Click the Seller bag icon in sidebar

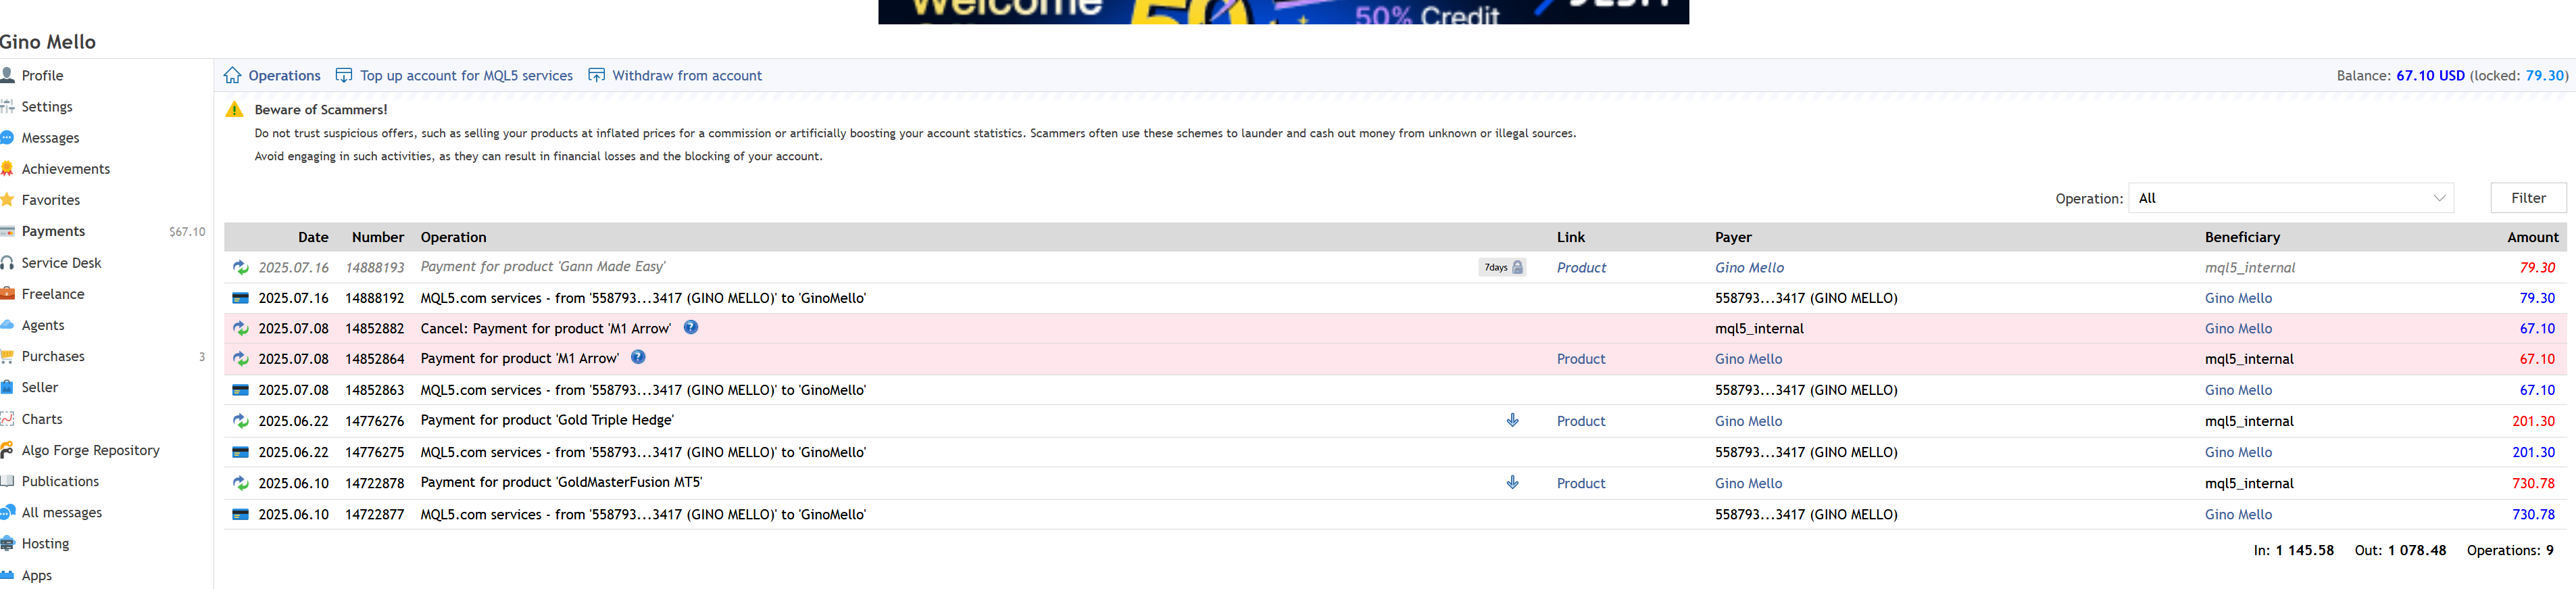click(7, 387)
